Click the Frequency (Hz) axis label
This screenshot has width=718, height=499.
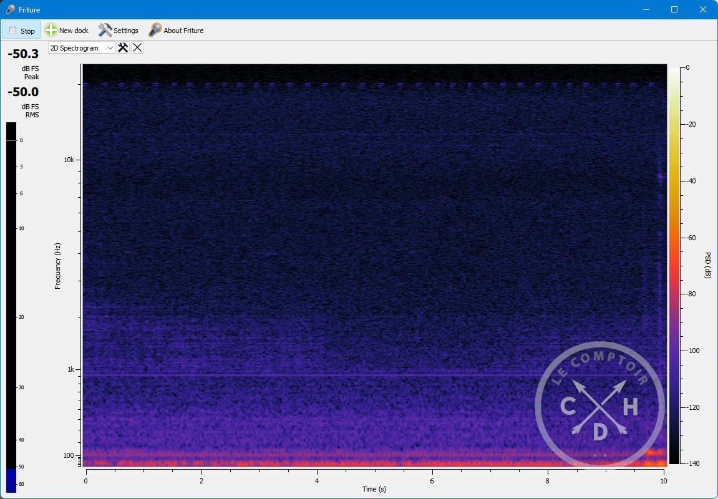click(58, 265)
